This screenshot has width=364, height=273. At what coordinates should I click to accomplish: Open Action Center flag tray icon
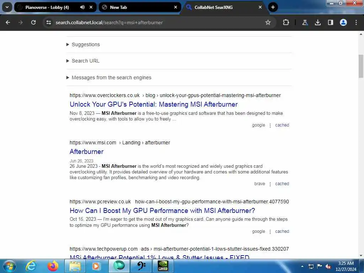click(x=320, y=266)
